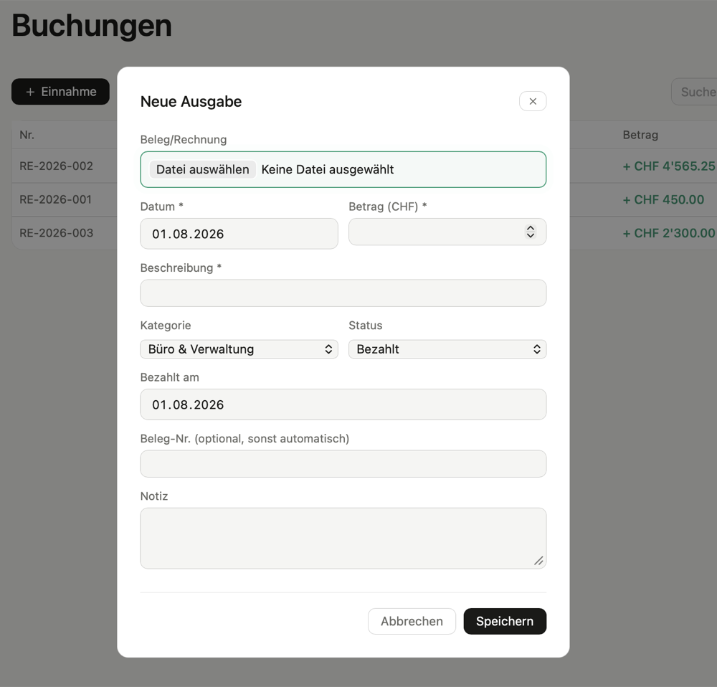Viewport: 717px width, 687px height.
Task: Click the Buchungen page heading
Action: pyautogui.click(x=92, y=26)
